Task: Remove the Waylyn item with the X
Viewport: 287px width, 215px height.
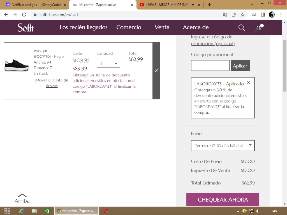Action: [x=156, y=71]
